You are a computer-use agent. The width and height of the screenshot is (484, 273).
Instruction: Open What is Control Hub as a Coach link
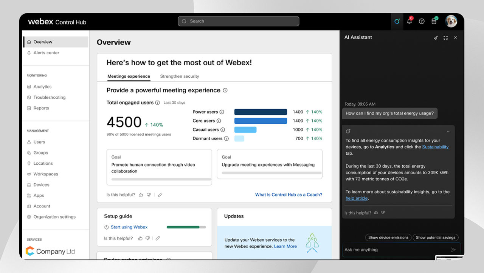click(x=289, y=195)
